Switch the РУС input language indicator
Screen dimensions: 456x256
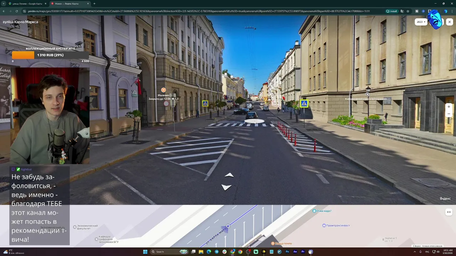tap(427, 252)
